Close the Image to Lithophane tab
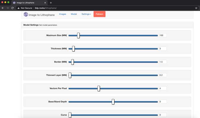 [45, 3]
